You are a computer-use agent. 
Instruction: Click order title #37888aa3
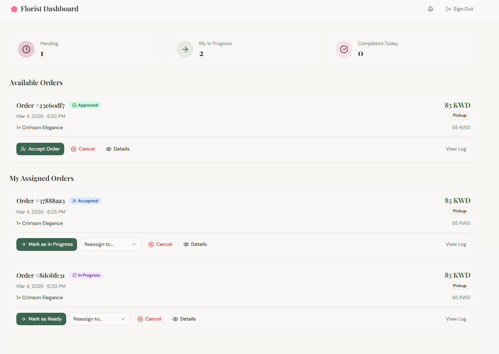pyautogui.click(x=40, y=201)
